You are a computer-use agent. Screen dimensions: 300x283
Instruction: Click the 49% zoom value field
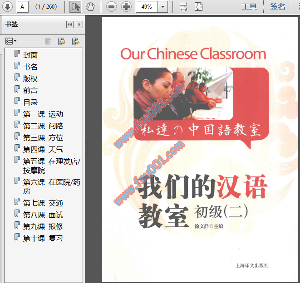coord(147,7)
